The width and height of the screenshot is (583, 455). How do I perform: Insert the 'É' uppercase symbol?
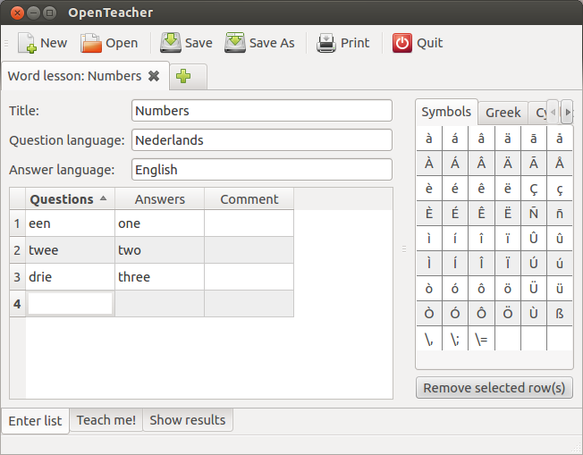[x=455, y=214]
